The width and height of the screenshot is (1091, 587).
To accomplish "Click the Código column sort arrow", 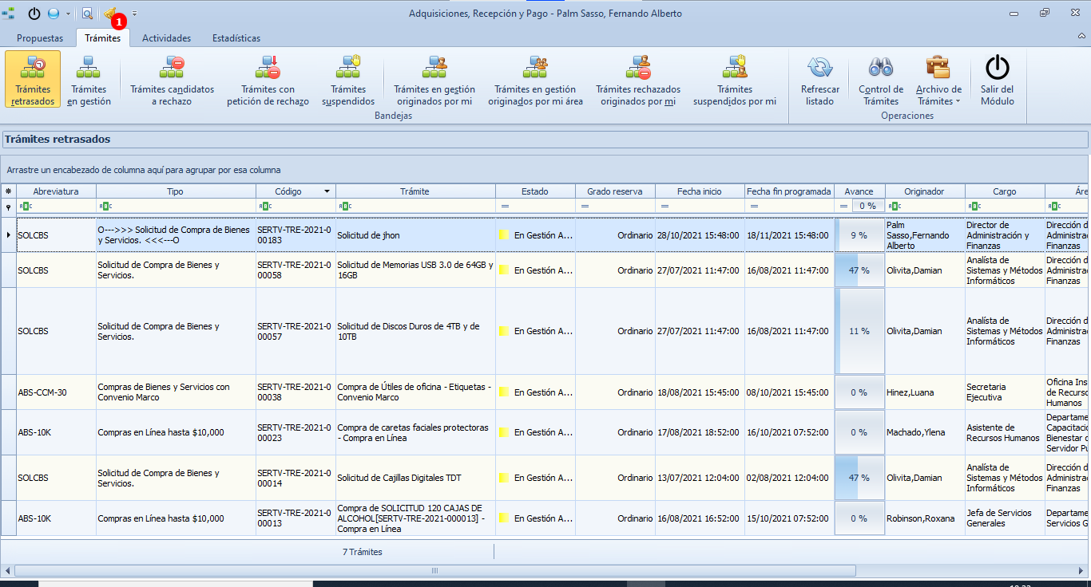I will (x=327, y=191).
